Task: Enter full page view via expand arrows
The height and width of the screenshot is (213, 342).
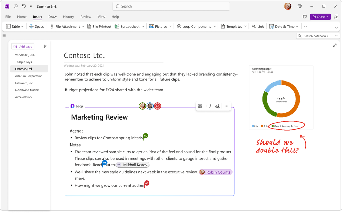Action: pyautogui.click(x=334, y=45)
